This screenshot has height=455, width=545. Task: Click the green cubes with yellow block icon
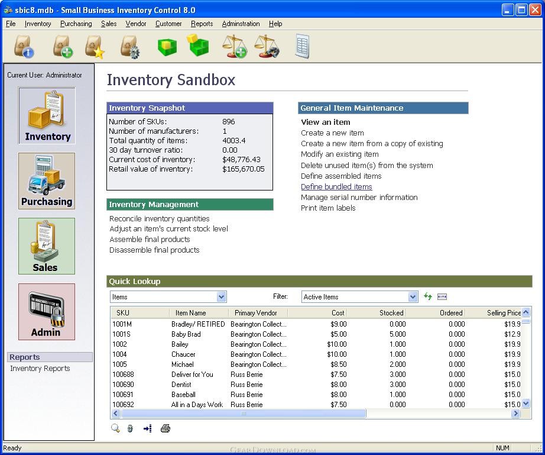[199, 44]
